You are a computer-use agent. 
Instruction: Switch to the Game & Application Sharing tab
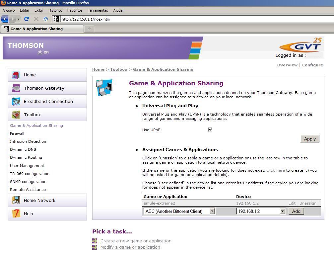tap(40, 29)
